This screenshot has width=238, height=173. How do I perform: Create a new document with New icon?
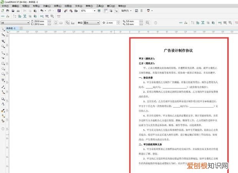tap(3, 11)
